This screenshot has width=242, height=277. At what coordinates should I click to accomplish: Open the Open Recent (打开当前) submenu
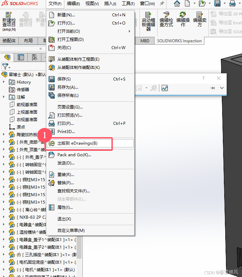(90, 31)
